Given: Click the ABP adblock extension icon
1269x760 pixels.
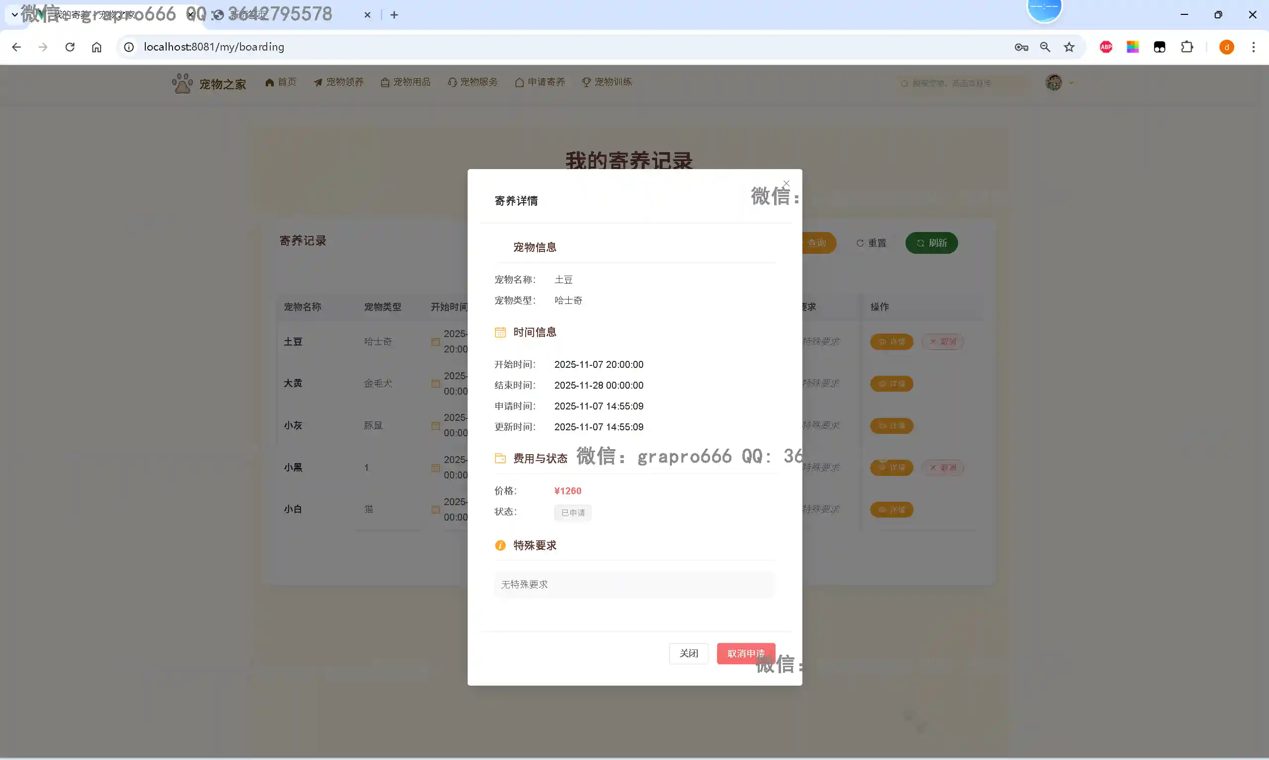Looking at the screenshot, I should pyautogui.click(x=1106, y=47).
